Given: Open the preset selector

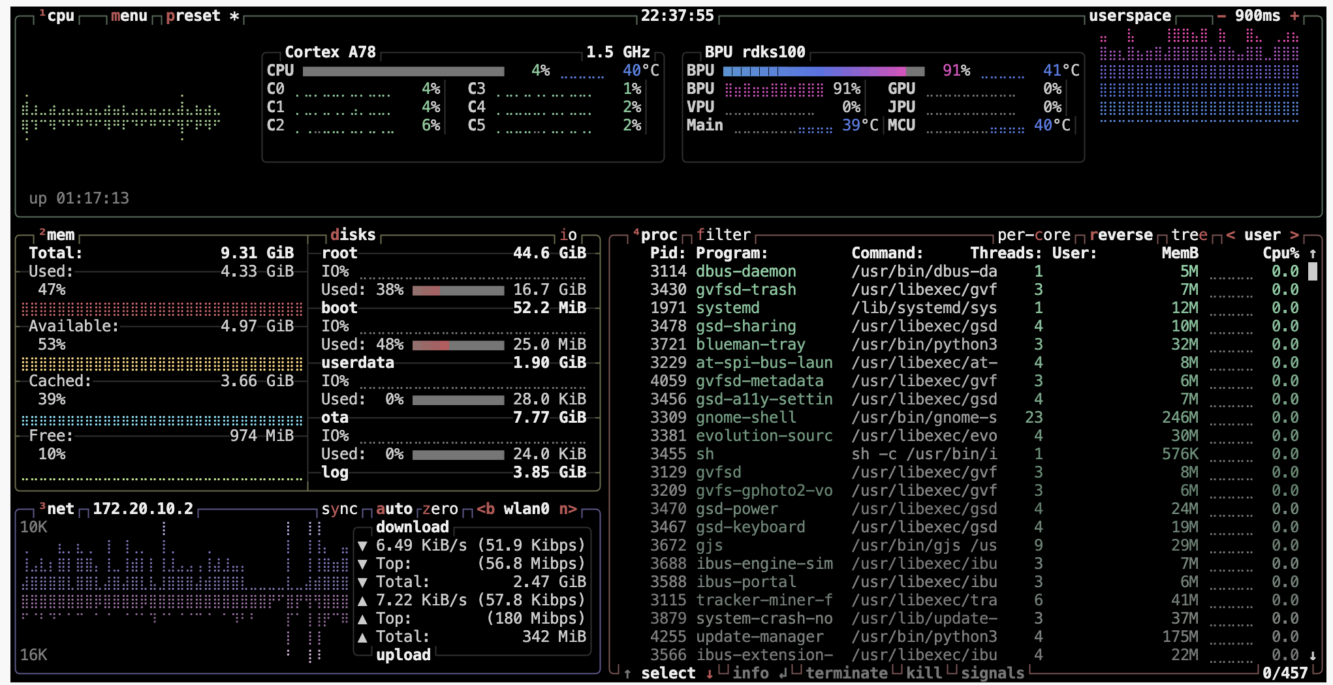Looking at the screenshot, I should tap(193, 16).
